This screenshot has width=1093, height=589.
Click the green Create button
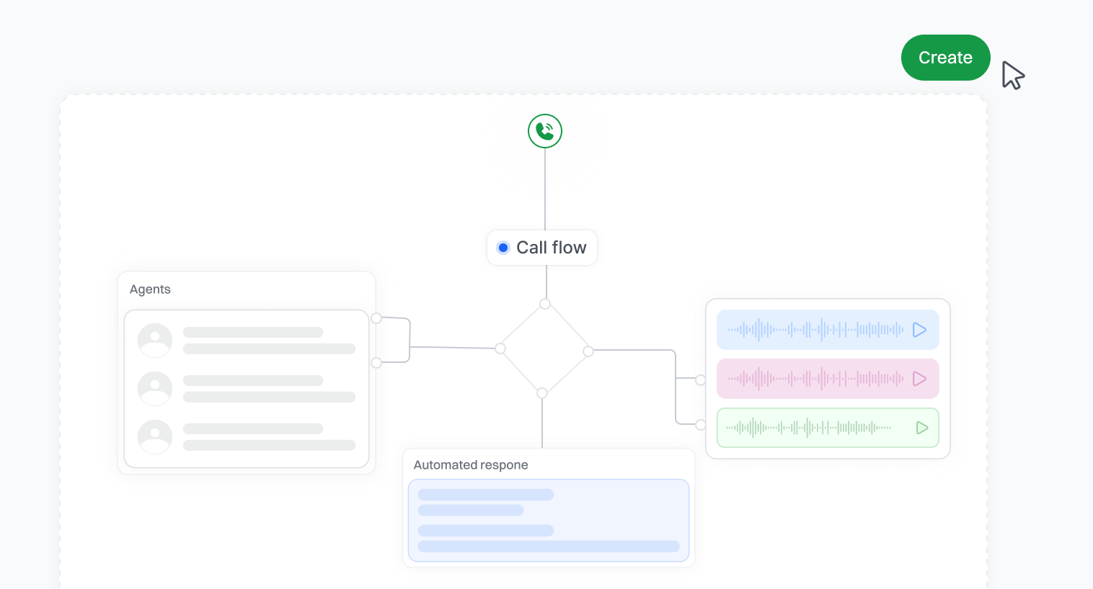point(945,58)
